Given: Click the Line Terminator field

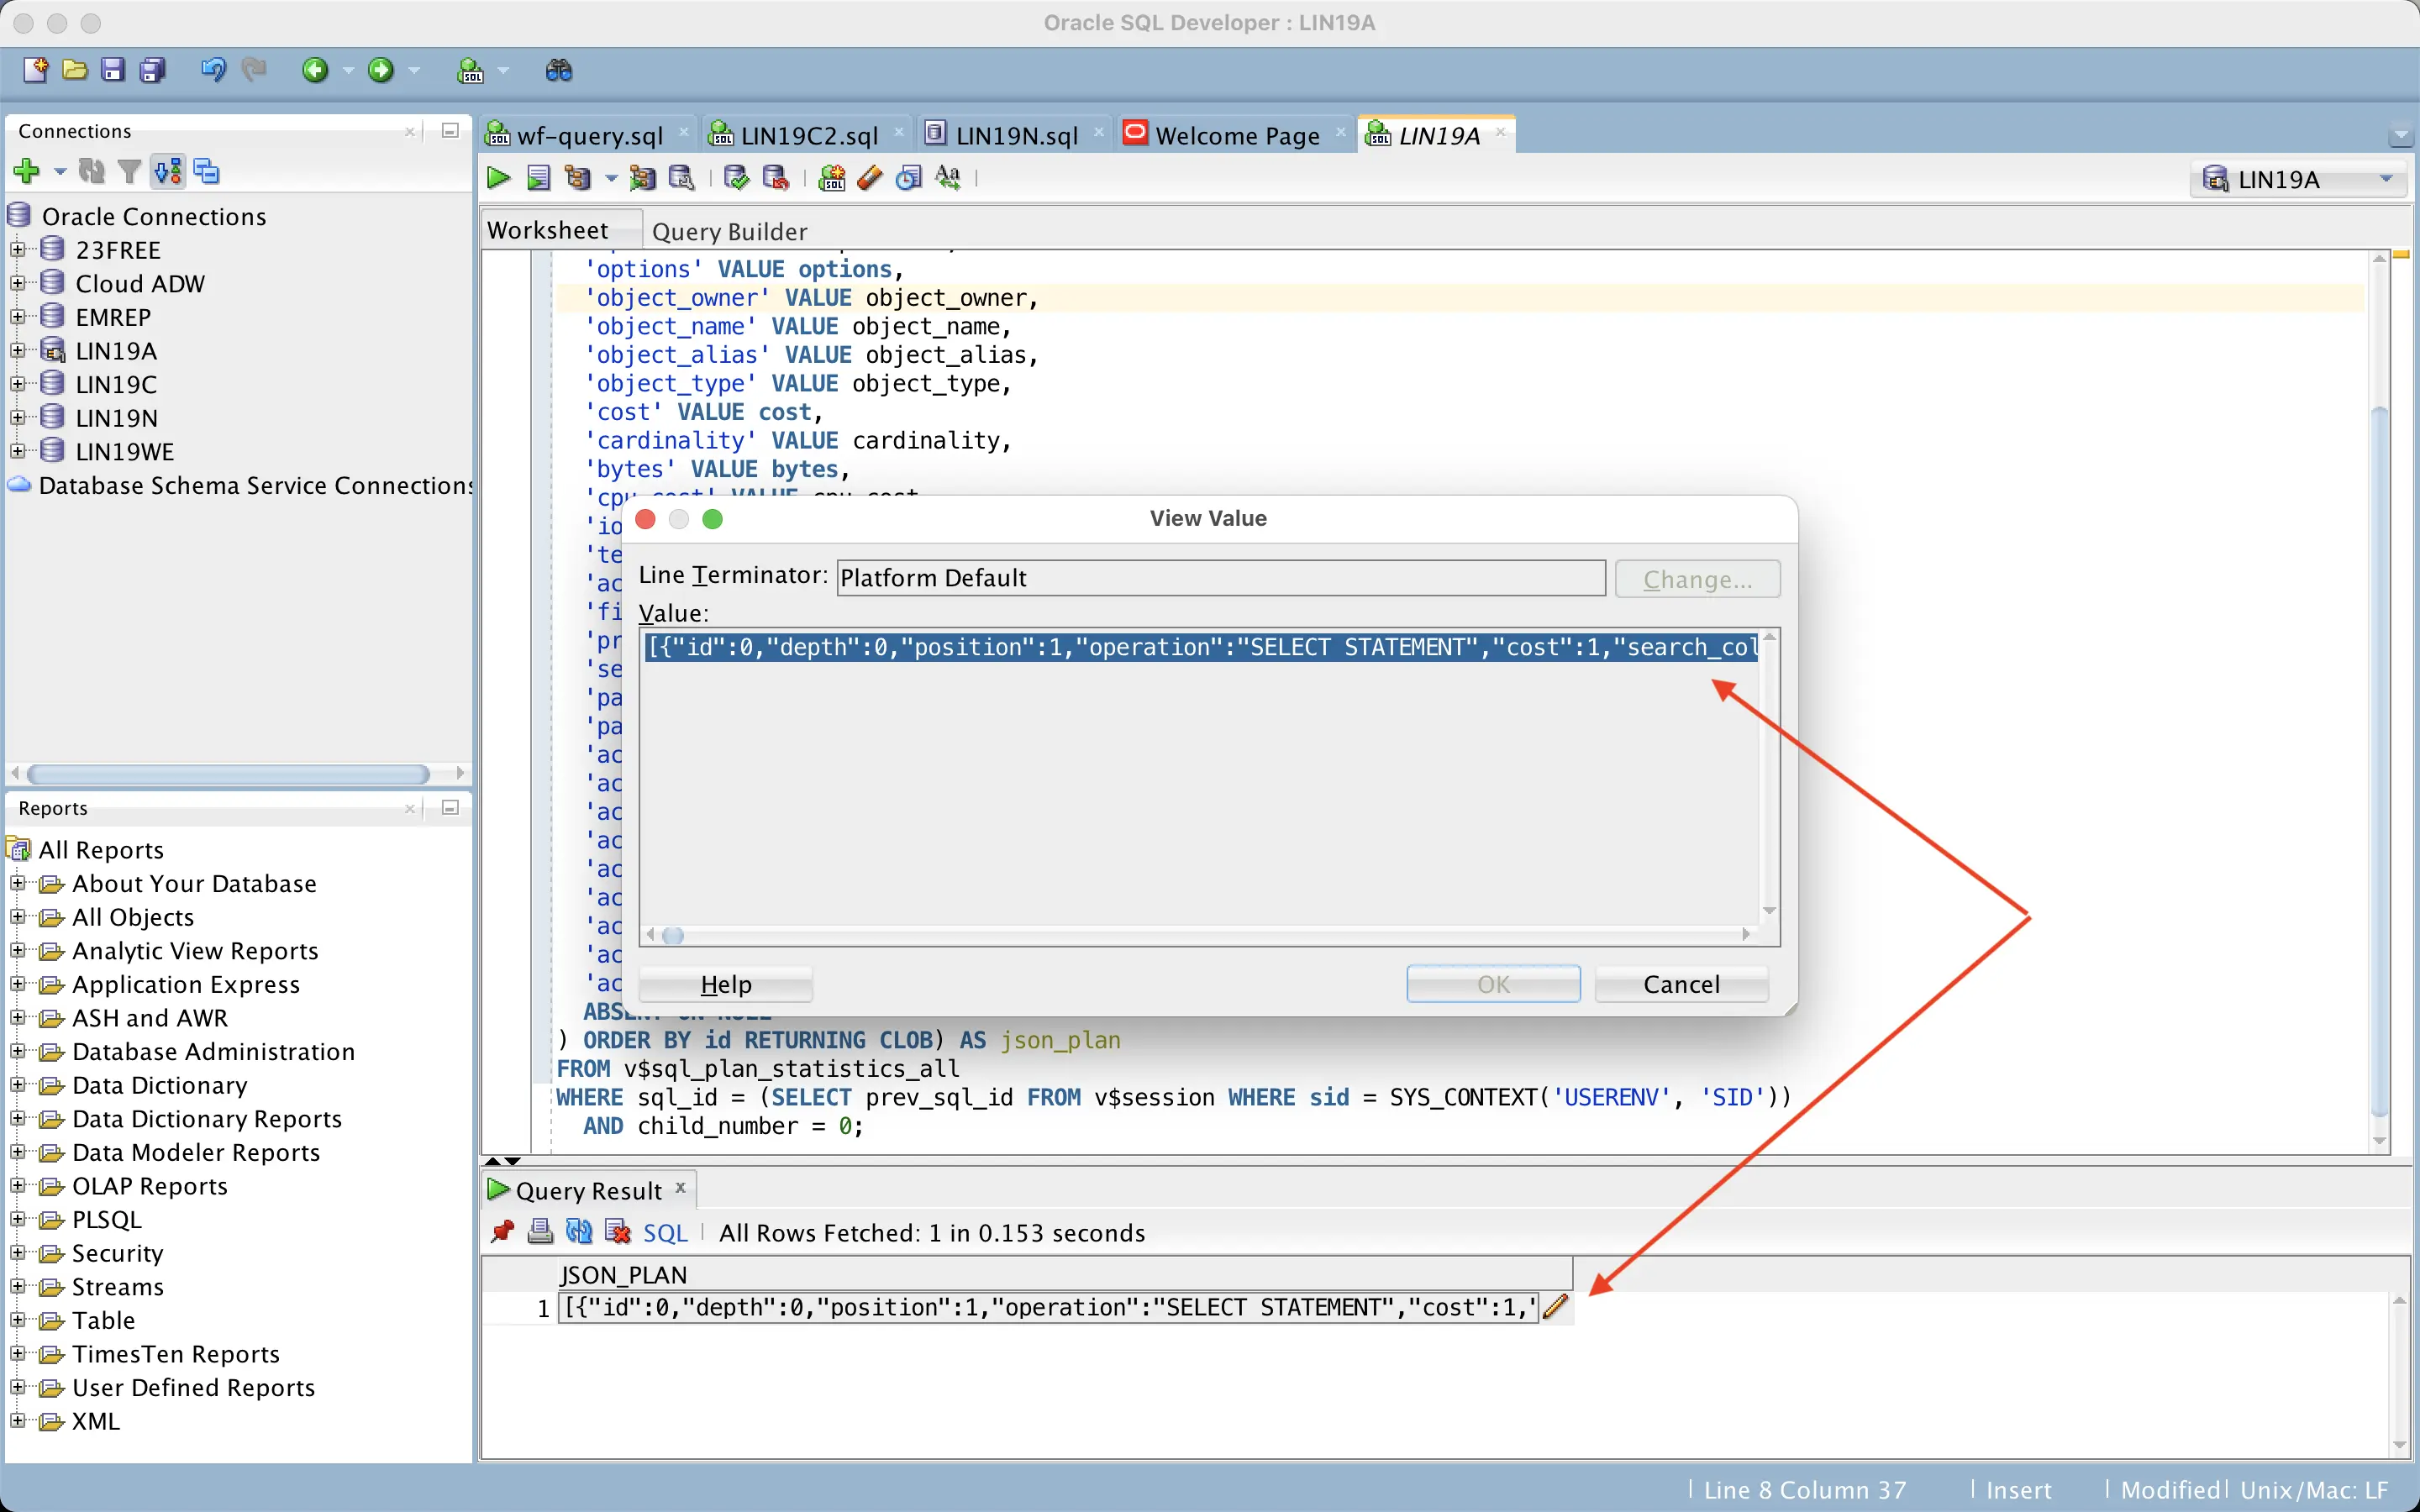Looking at the screenshot, I should [x=1220, y=578].
